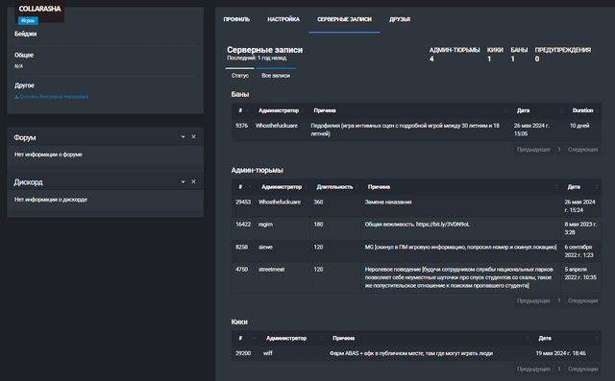Click Предыдущая button under admin-jails table
Image resolution: width=615 pixels, height=381 pixels.
[533, 300]
